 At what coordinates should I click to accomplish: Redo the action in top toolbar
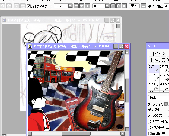9,6
